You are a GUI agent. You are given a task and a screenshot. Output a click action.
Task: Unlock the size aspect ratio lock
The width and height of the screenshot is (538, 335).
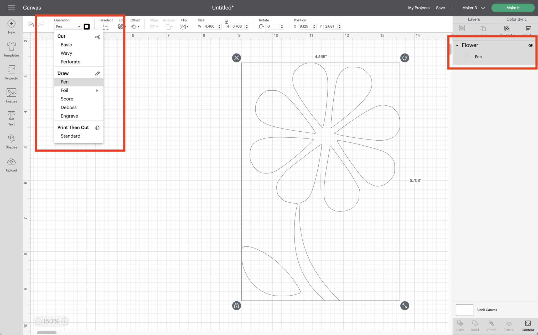coord(226,22)
